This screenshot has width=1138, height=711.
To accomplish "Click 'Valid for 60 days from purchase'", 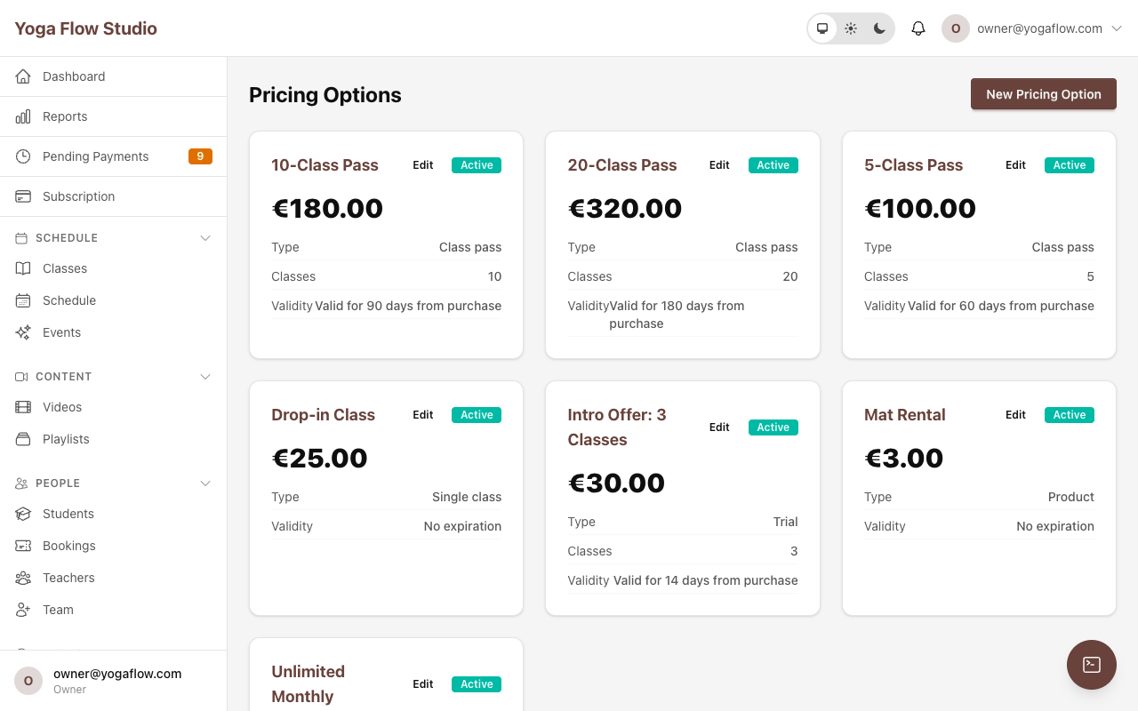I will (x=1001, y=306).
